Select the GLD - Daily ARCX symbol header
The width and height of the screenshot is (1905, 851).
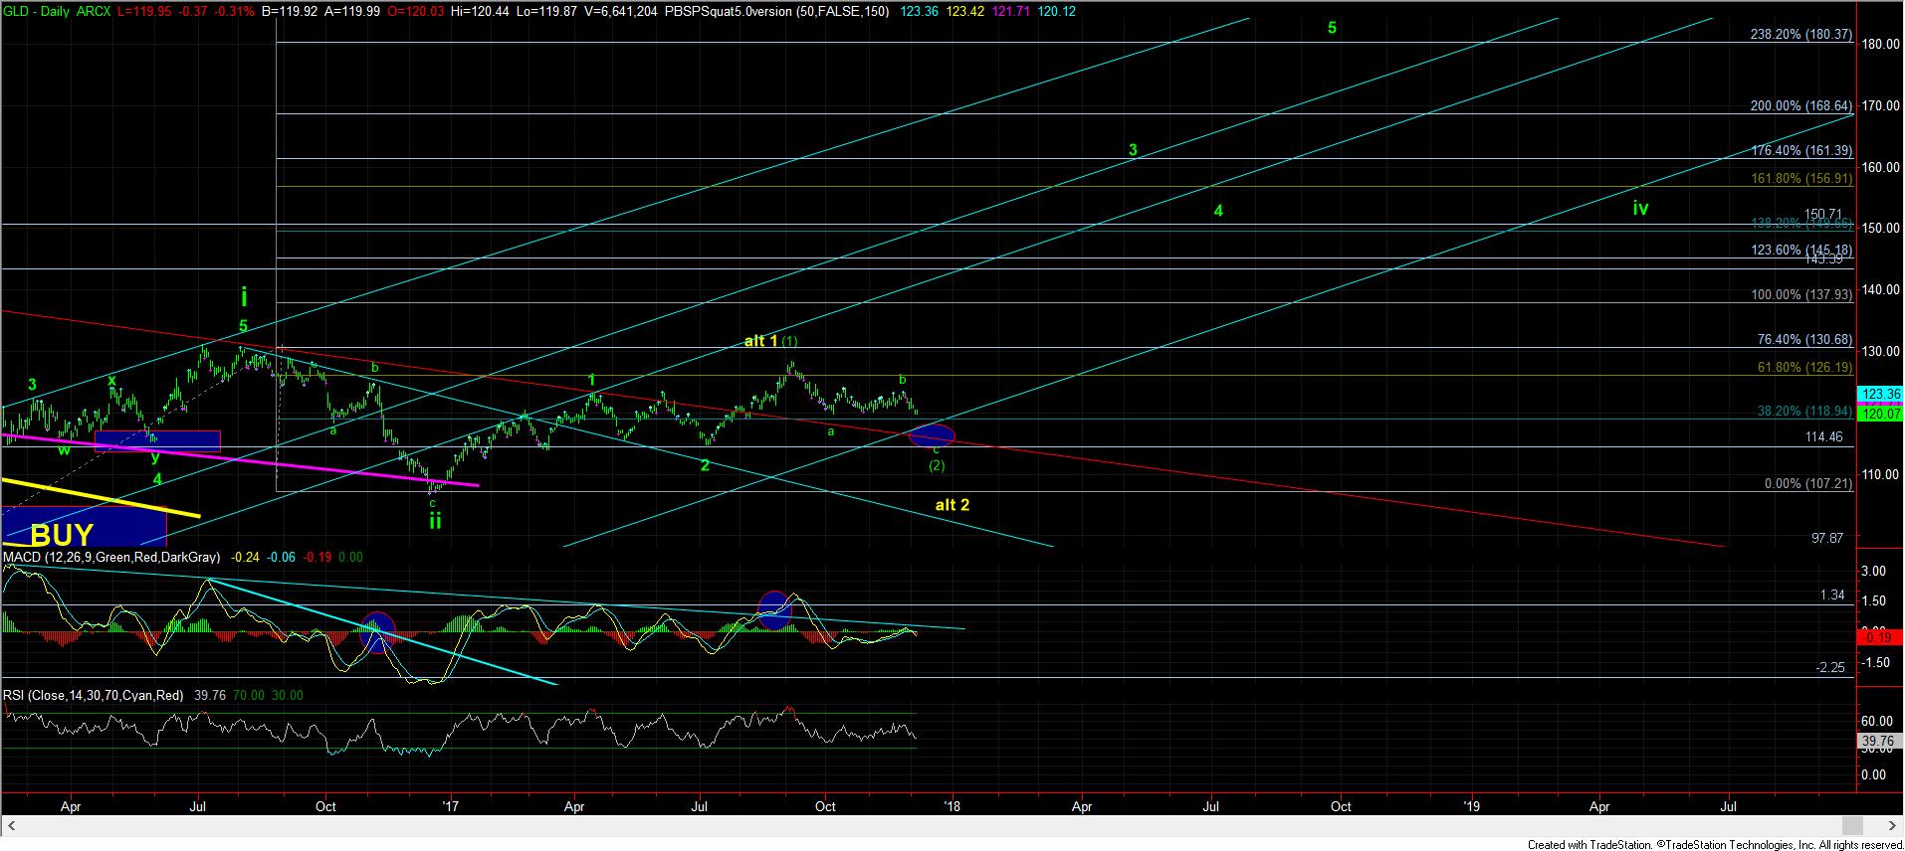[56, 11]
